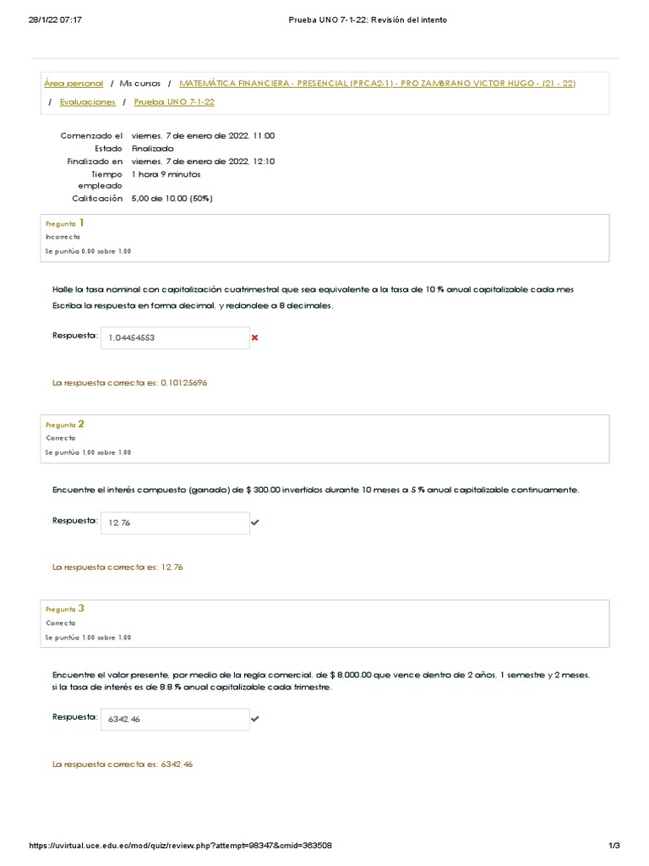Image resolution: width=649 pixels, height=866 pixels.
Task: Click green checkmark beside answer 6342,46
Action: (254, 718)
